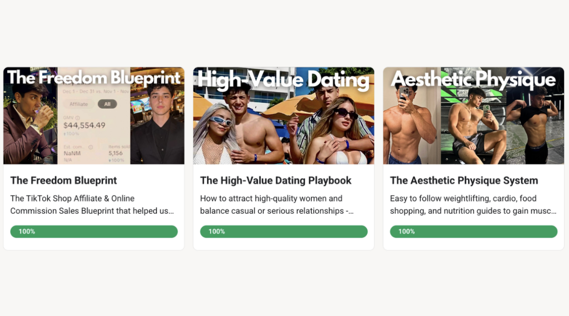Click 'The Freedom Blueprint' banner heading
This screenshot has width=569, height=316.
[x=94, y=78]
